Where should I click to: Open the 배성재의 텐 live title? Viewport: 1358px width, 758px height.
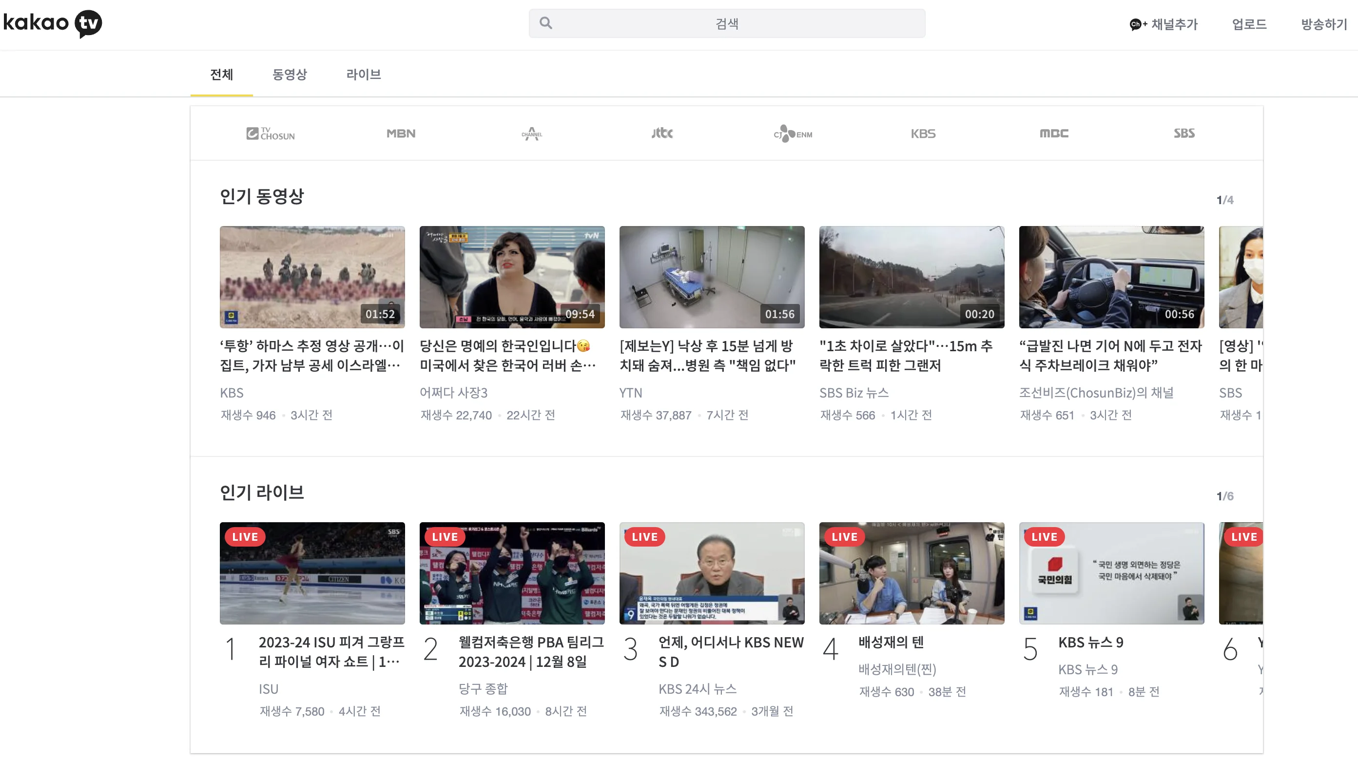pyautogui.click(x=891, y=642)
